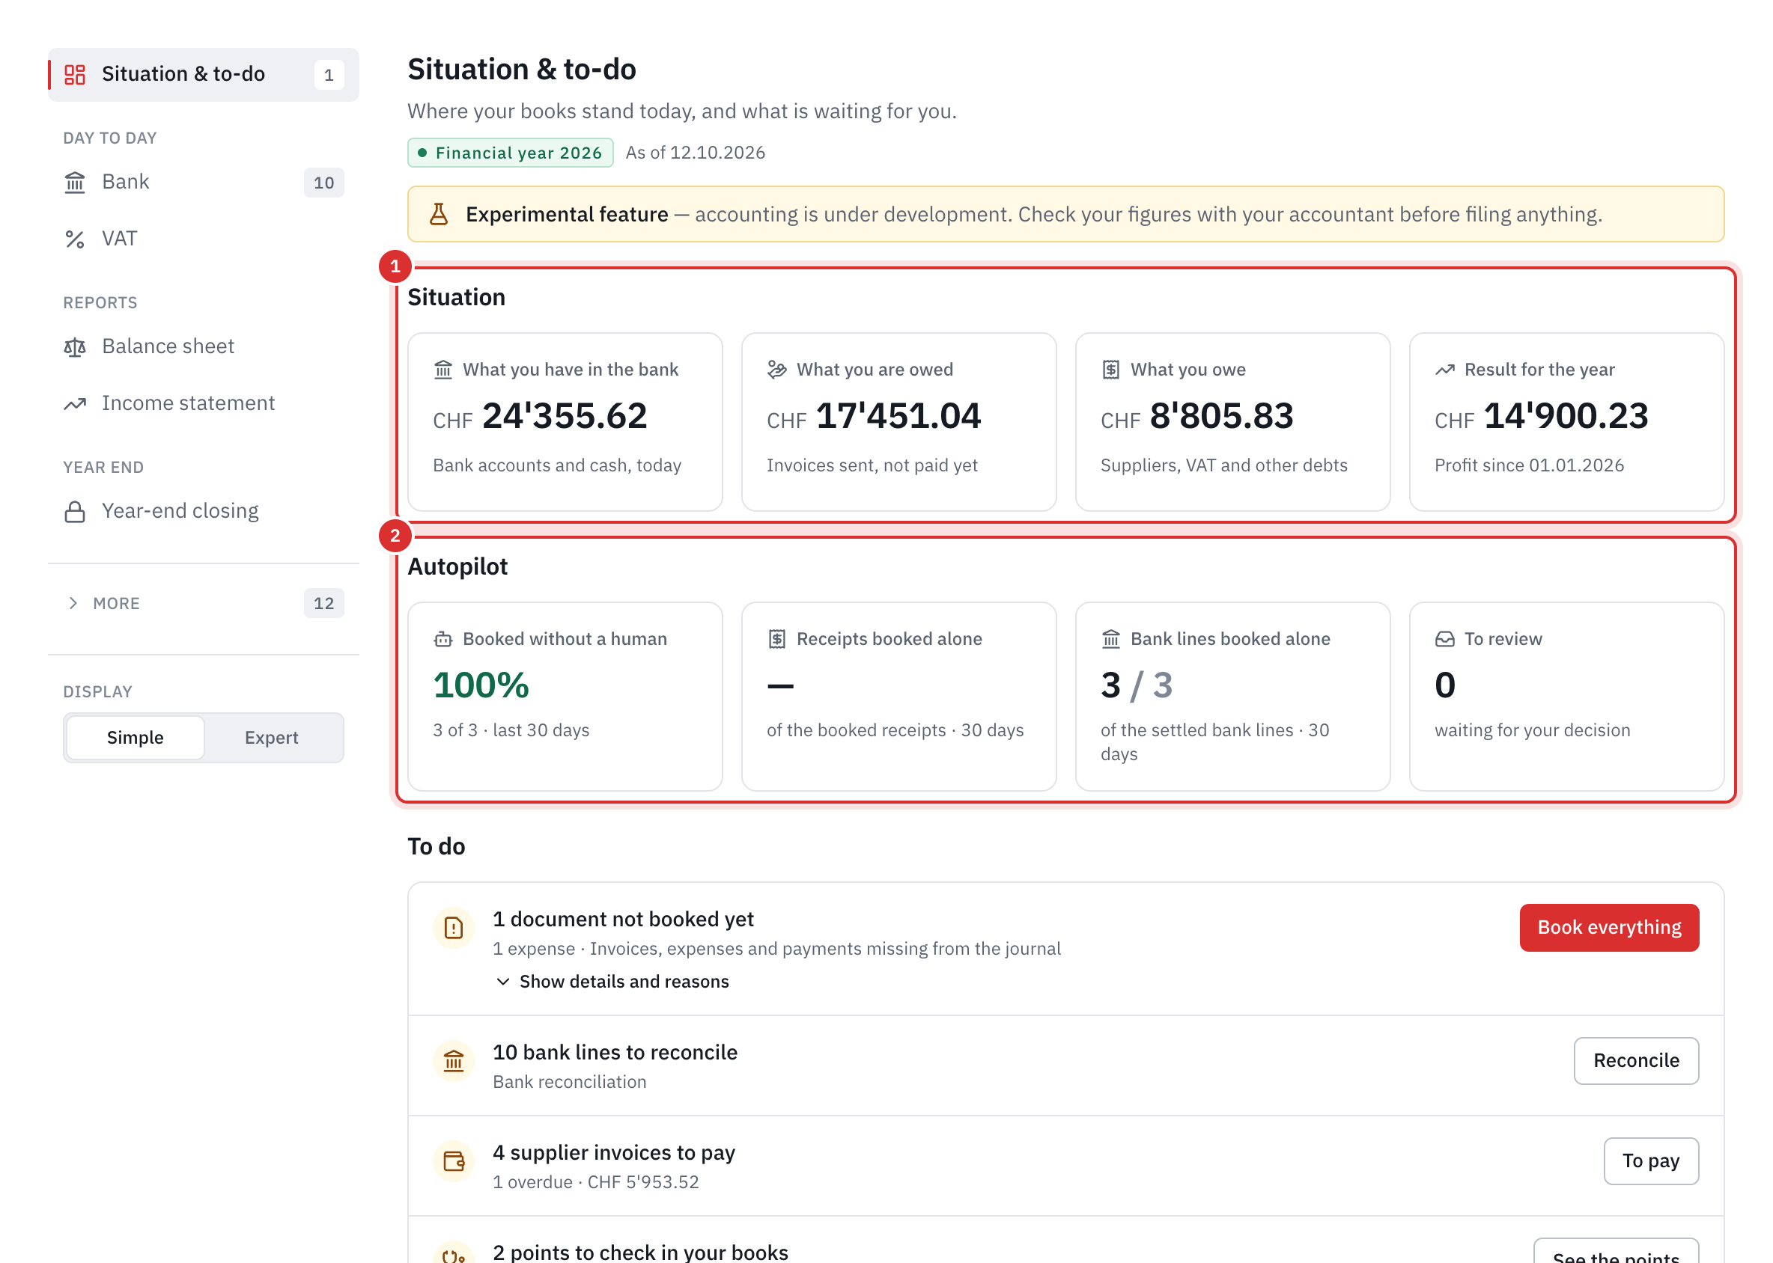The image size is (1773, 1263).
Task: Click the amount 24'355.62
Action: (565, 415)
